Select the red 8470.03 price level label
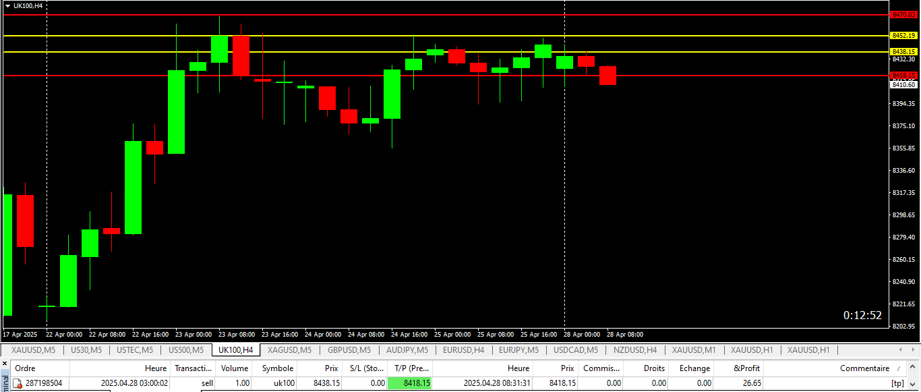Viewport: 921px width, 392px height. click(903, 14)
